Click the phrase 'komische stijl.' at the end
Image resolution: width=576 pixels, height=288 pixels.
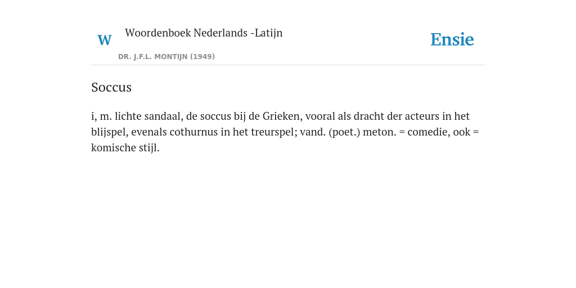coord(125,148)
